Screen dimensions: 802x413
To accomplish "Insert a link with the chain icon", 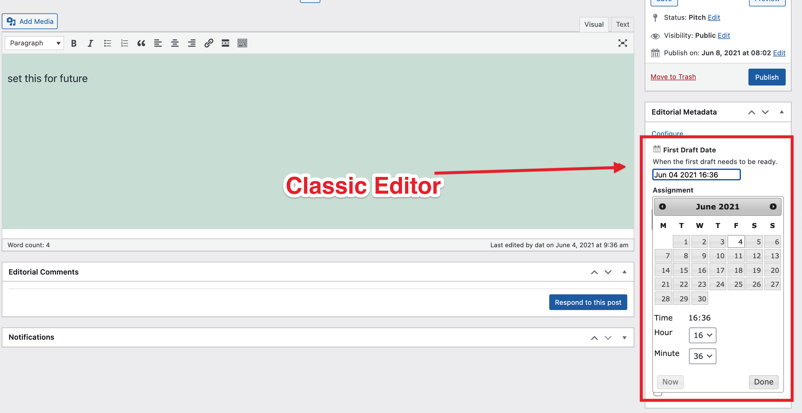I will (209, 43).
